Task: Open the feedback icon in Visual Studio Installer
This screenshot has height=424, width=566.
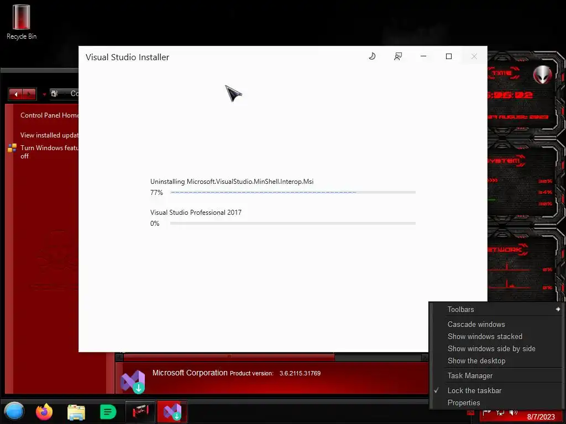Action: [x=398, y=56]
